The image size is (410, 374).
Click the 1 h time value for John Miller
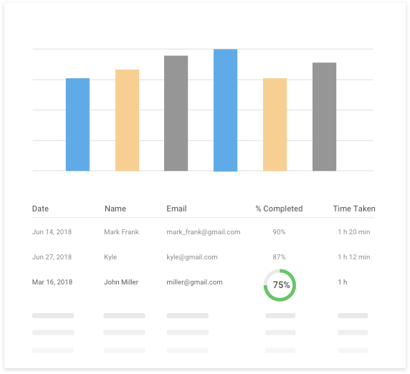[x=343, y=282]
